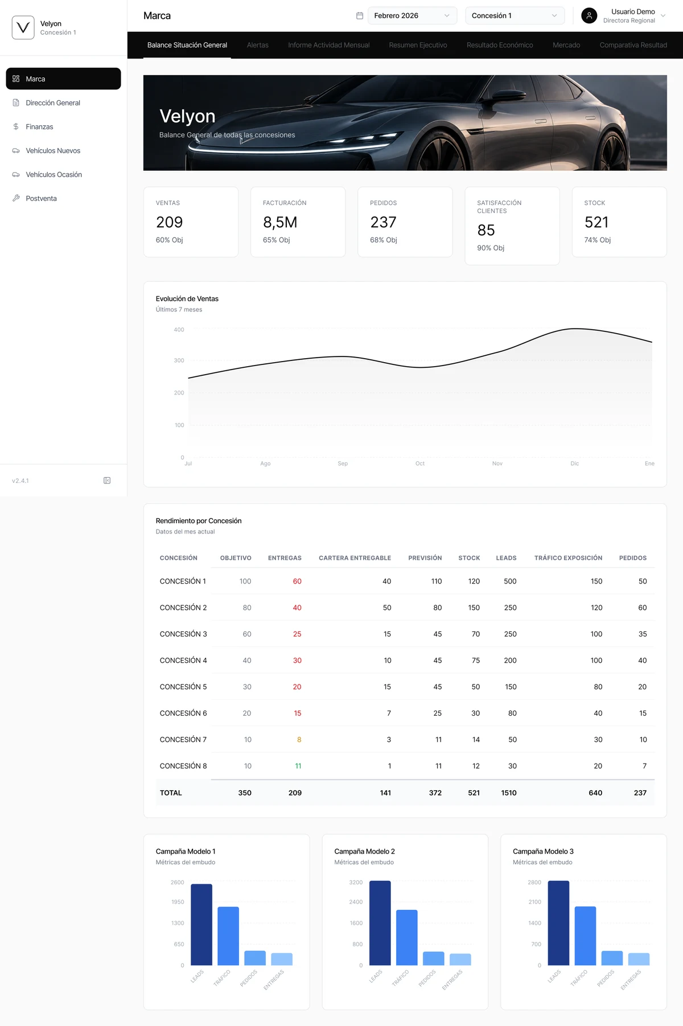Viewport: 683px width, 1026px height.
Task: Open the Postventa section
Action: (63, 198)
